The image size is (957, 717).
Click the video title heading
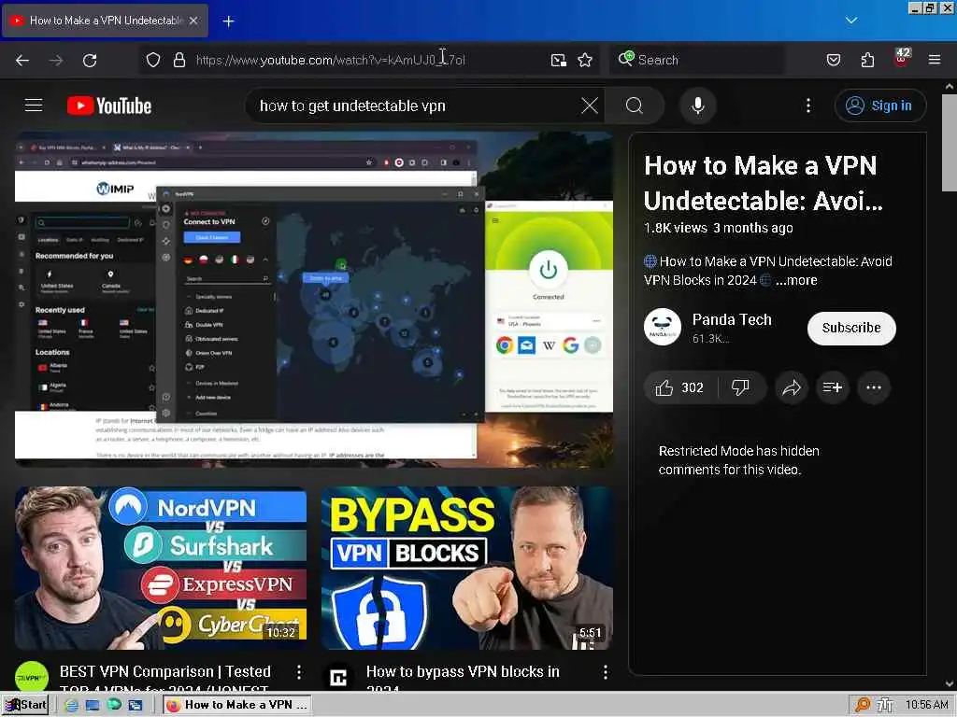coord(763,182)
